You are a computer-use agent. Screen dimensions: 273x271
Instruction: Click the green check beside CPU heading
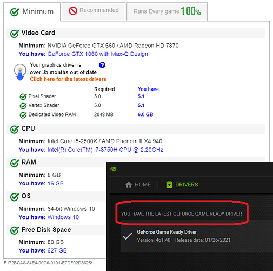click(15, 129)
